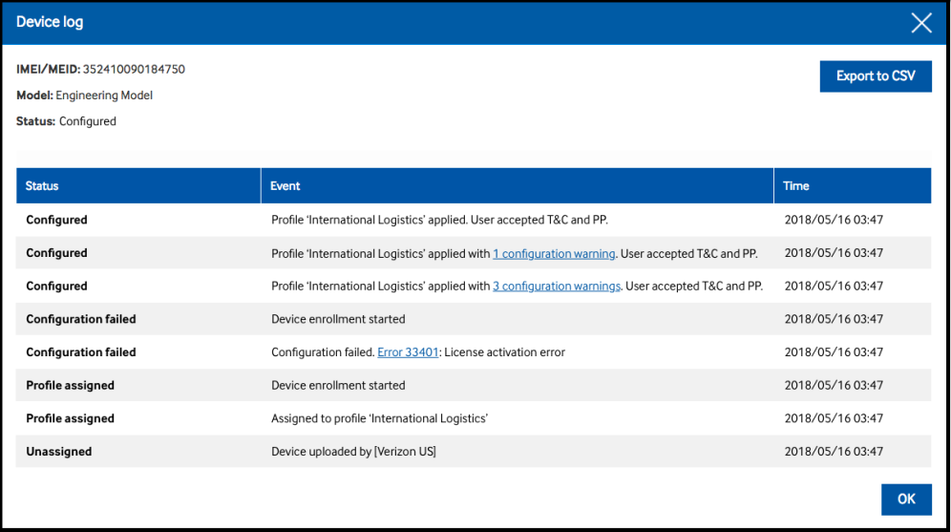Confirm the dialog with OK button
Image resolution: width=951 pixels, height=532 pixels.
coord(906,500)
